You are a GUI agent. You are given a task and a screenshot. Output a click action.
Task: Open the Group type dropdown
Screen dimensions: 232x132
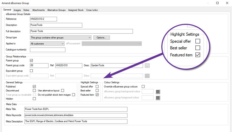61,37
